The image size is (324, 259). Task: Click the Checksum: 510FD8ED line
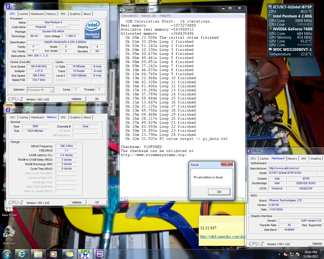(x=141, y=147)
